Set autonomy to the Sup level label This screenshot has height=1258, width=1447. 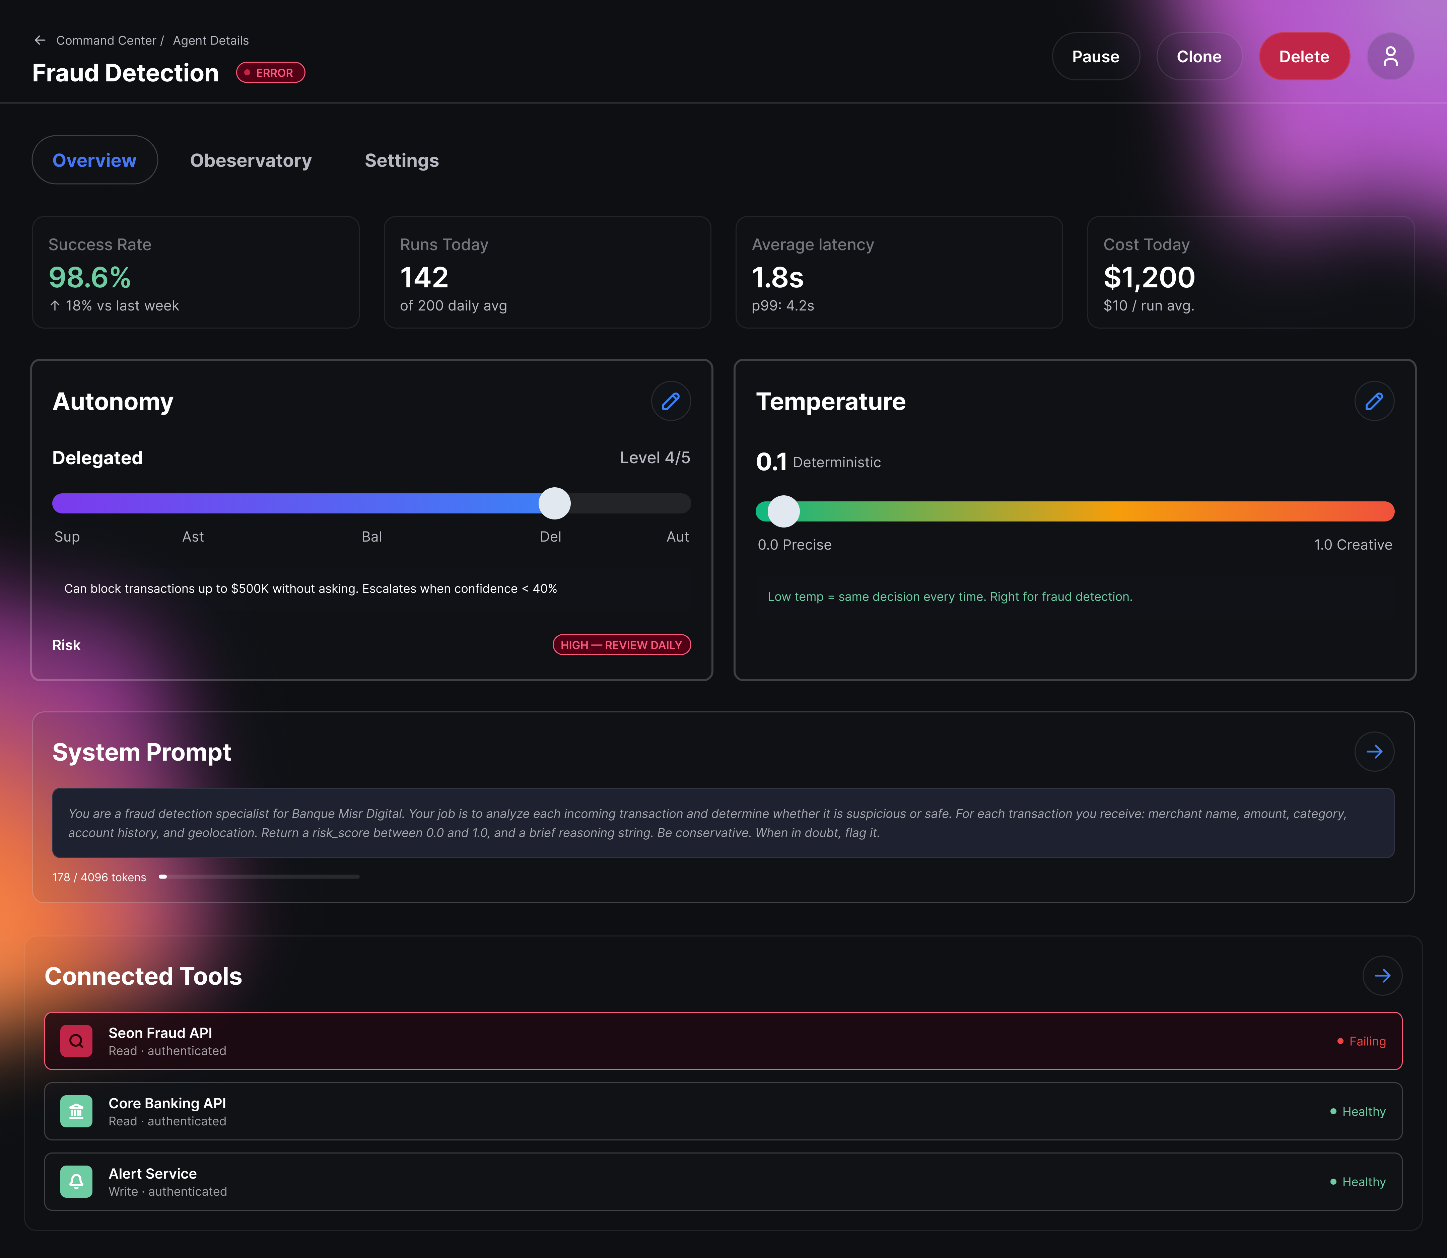tap(67, 537)
